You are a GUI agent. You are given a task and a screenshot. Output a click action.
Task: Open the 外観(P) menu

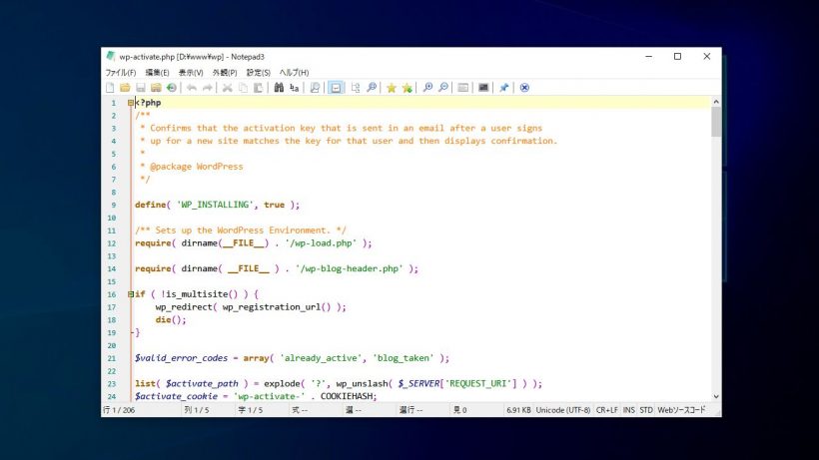225,73
